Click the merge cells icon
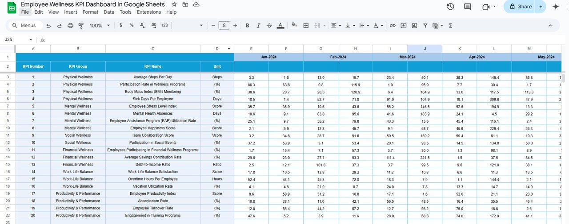 [317, 26]
